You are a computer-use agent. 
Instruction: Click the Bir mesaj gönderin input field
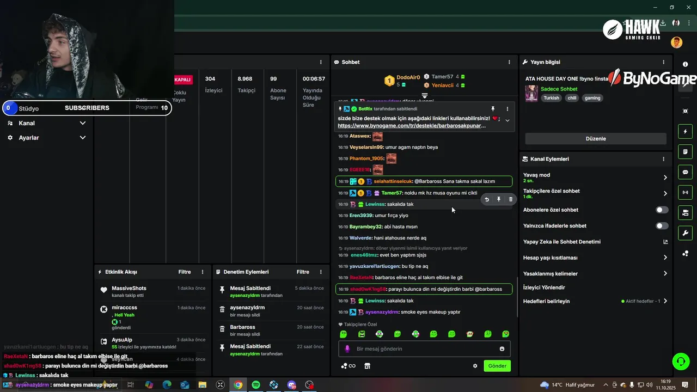[425, 349]
